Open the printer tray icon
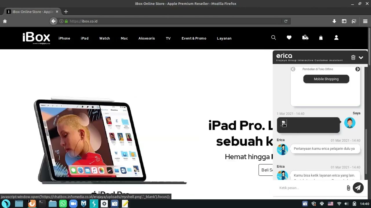371x208 pixels. pyautogui.click(x=322, y=204)
